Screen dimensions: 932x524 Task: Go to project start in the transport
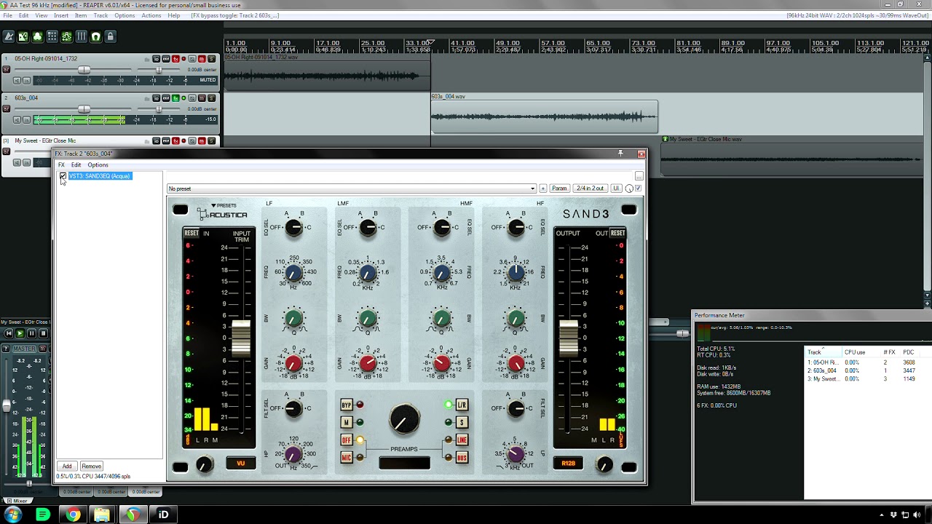9,333
